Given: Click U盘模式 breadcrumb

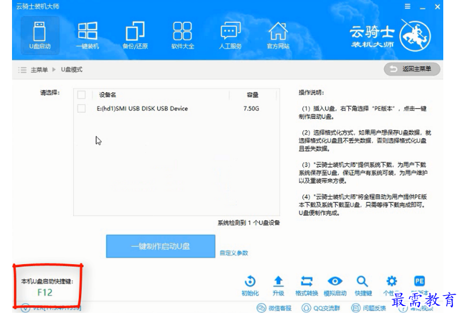Looking at the screenshot, I should pyautogui.click(x=71, y=70).
